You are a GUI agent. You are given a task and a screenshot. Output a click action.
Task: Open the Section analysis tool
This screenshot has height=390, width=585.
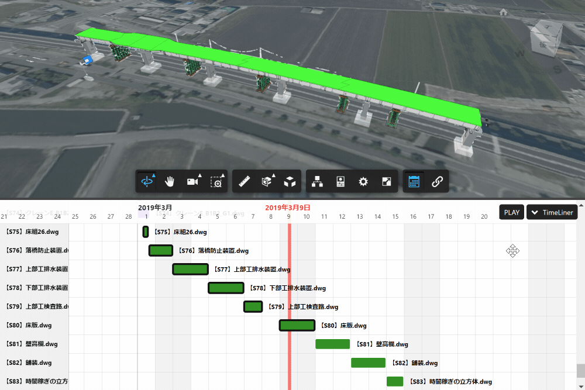click(x=267, y=182)
